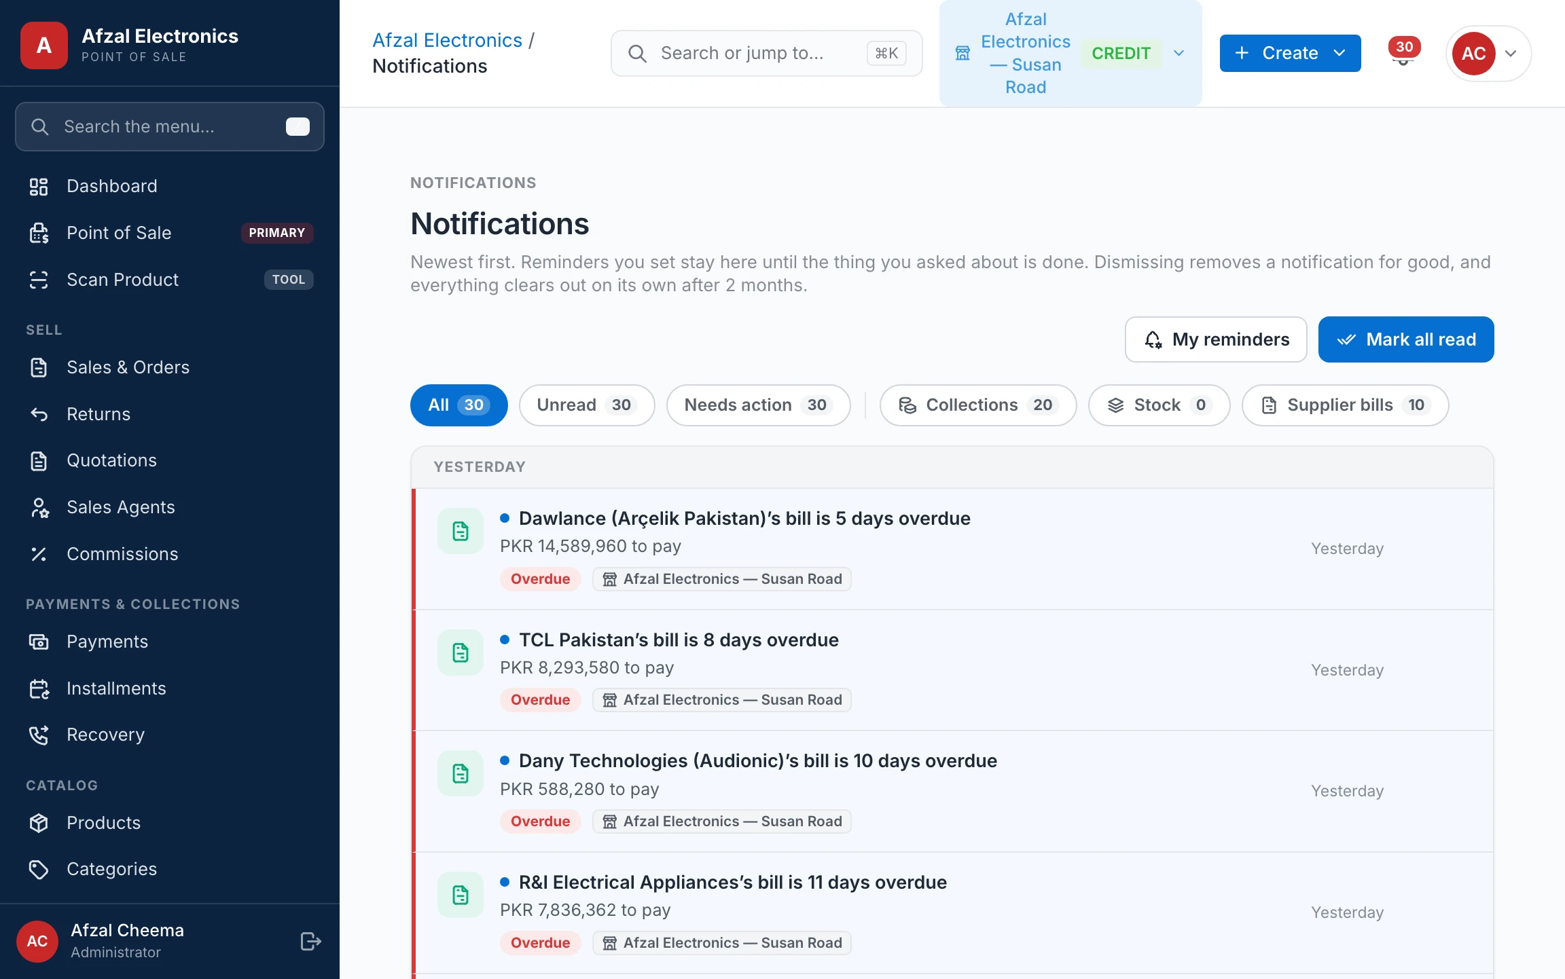The height and width of the screenshot is (979, 1565).
Task: Filter by Stock notifications
Action: [x=1159, y=405]
